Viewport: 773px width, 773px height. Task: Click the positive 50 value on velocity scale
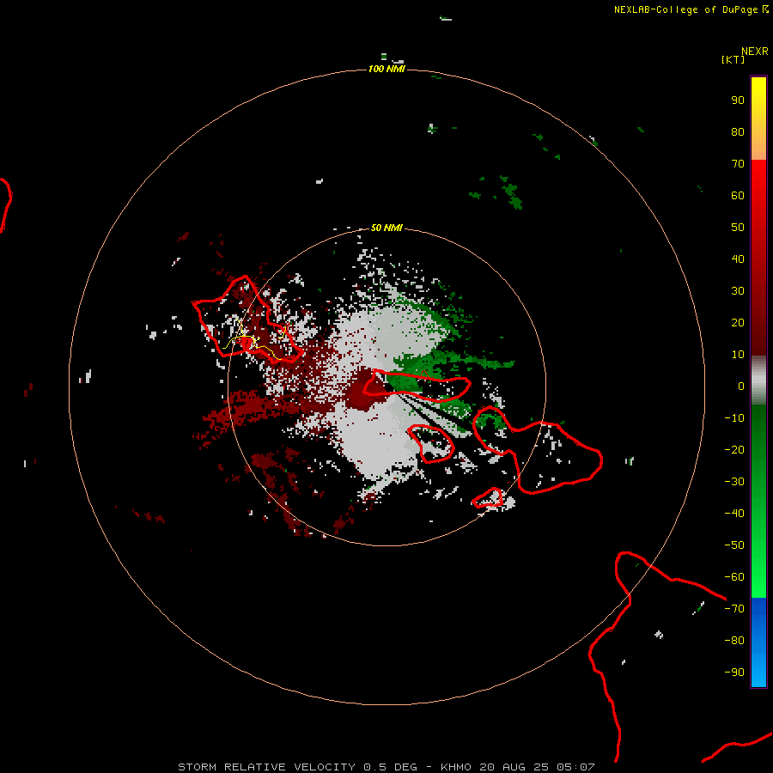pos(738,228)
